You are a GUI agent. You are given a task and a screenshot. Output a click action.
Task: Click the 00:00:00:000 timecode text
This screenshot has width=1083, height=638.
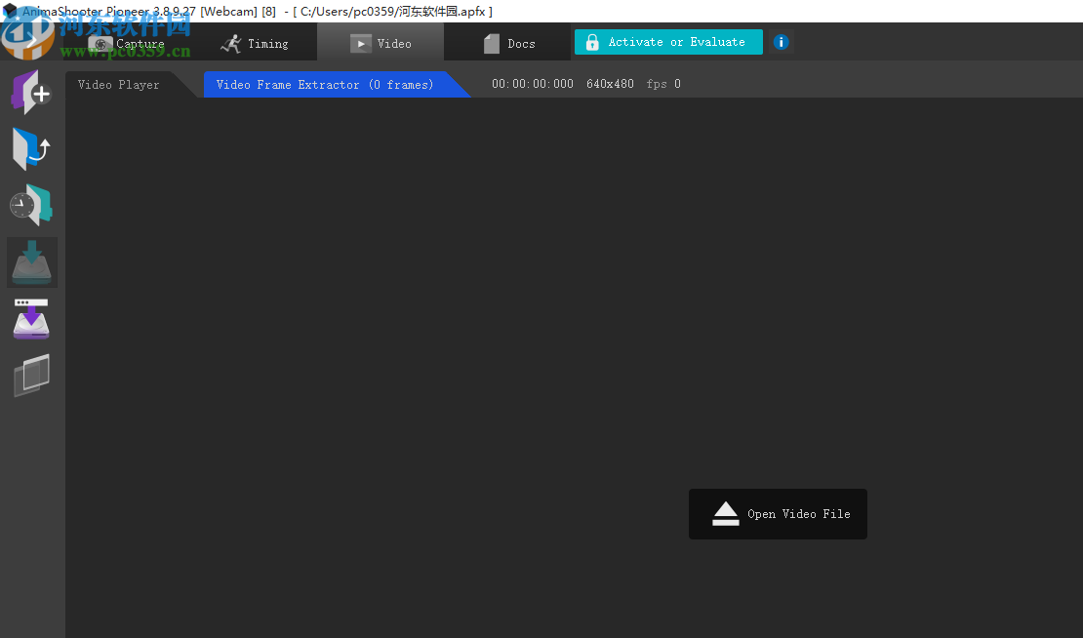[533, 84]
